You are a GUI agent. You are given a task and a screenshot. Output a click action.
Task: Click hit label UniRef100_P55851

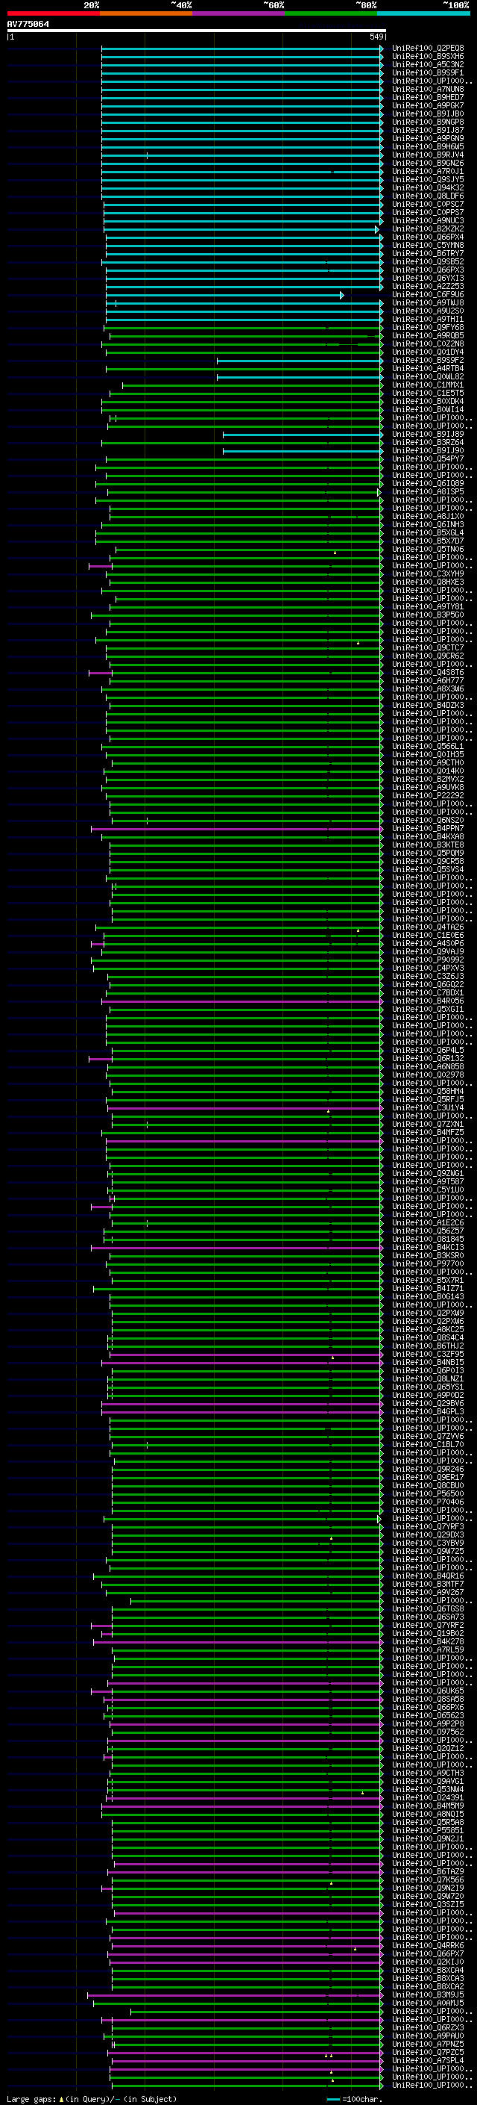click(x=428, y=1831)
